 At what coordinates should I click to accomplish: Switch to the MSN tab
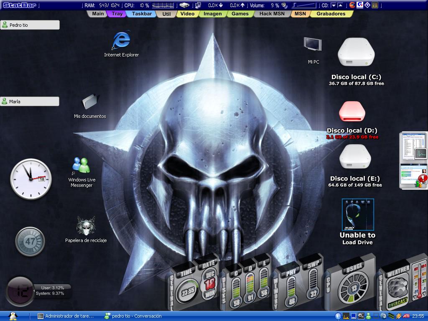(300, 14)
